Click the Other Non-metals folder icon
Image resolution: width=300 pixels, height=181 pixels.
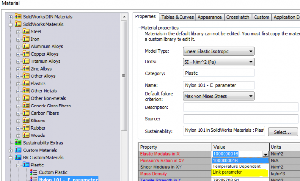[26, 98]
